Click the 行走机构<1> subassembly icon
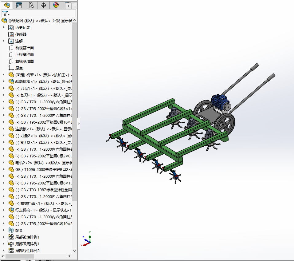This screenshot has height=261, width=294. [11, 210]
